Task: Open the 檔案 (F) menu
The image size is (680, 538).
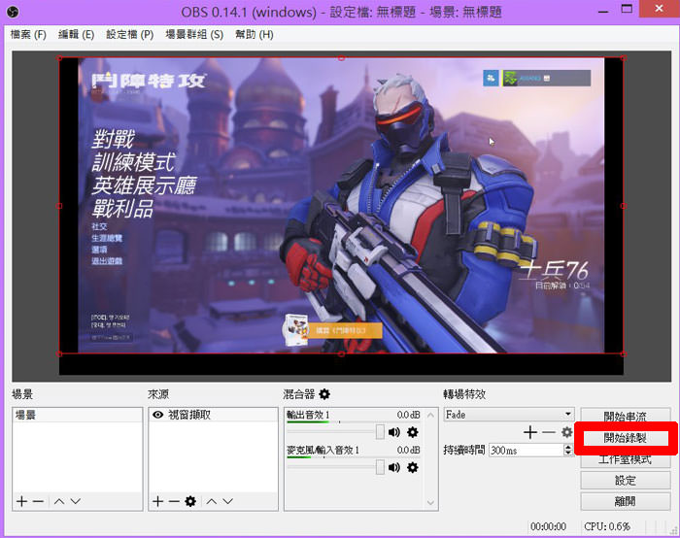Action: click(x=28, y=34)
